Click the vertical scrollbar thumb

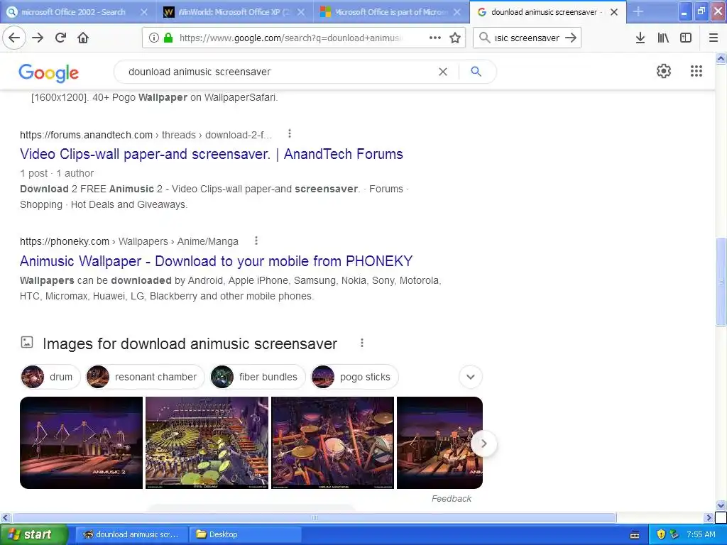[x=721, y=282]
